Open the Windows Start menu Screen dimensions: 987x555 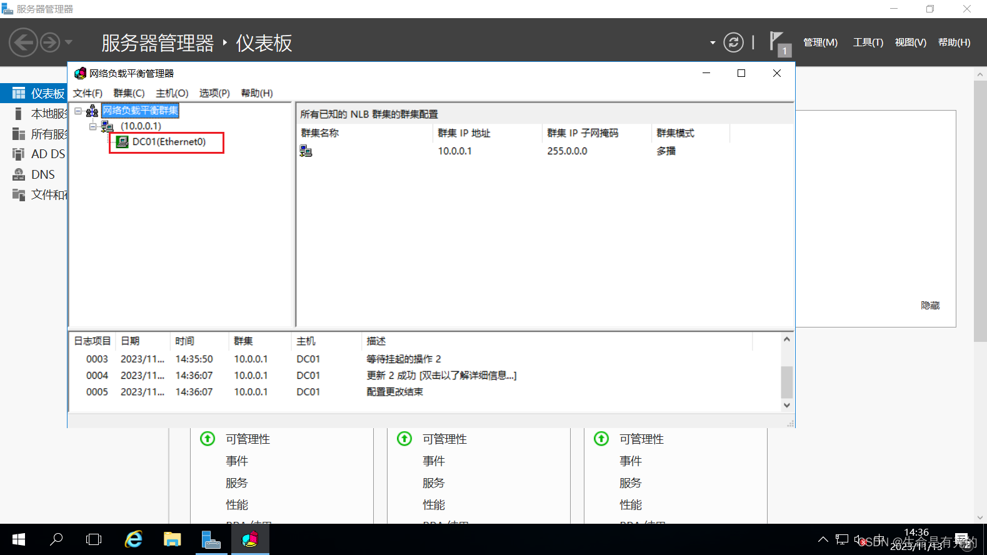19,539
